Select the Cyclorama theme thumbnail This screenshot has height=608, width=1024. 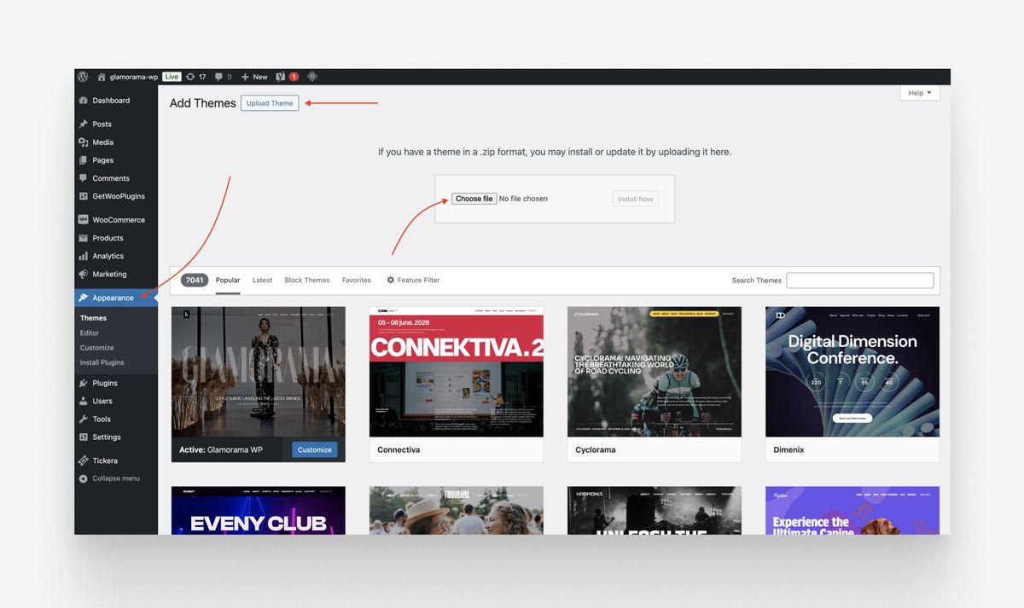point(655,372)
